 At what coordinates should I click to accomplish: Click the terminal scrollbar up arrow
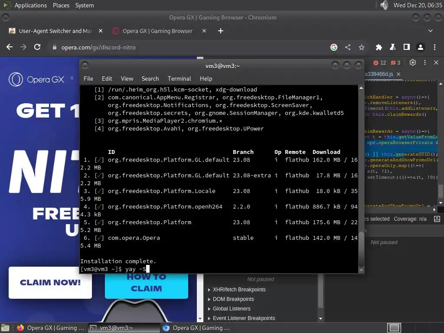click(361, 88)
